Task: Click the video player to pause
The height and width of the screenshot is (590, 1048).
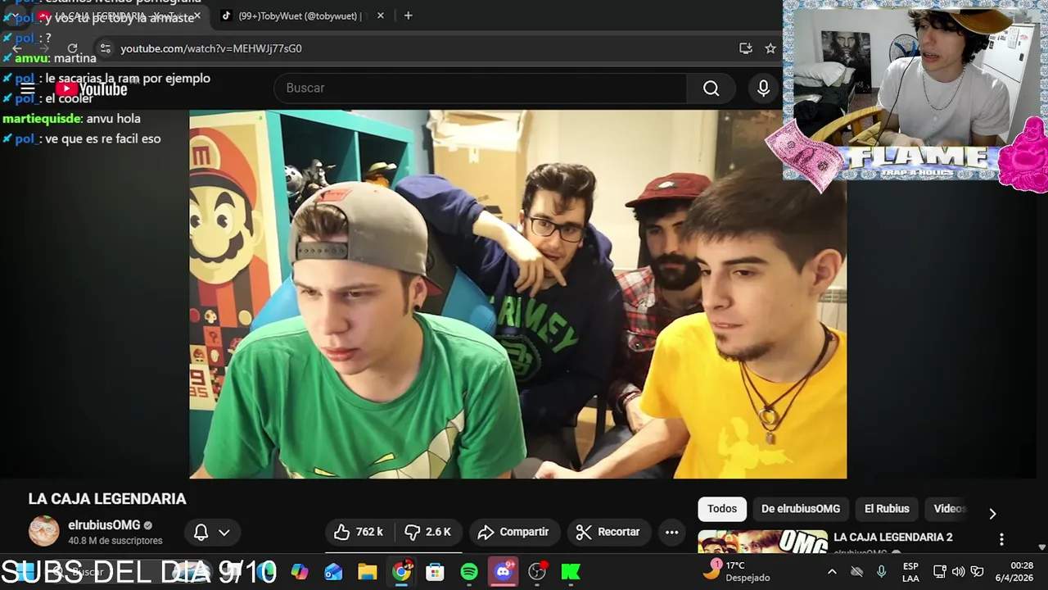Action: [x=517, y=294]
